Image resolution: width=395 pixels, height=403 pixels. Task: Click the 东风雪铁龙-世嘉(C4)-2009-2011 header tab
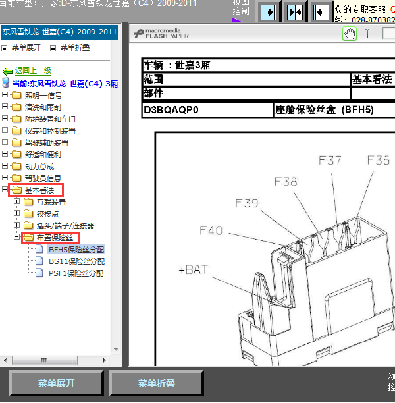[60, 32]
